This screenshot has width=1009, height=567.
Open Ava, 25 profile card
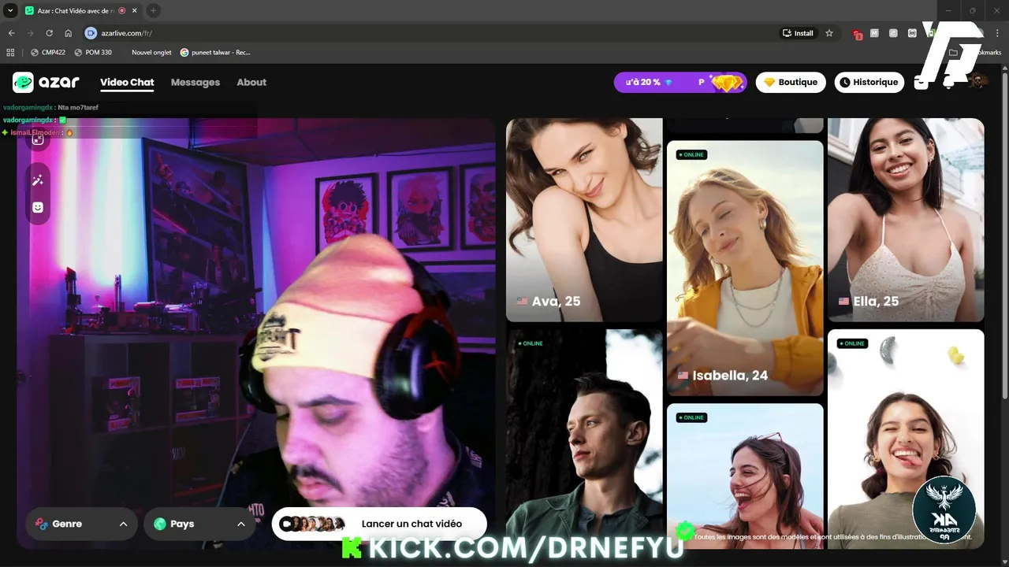(x=584, y=220)
